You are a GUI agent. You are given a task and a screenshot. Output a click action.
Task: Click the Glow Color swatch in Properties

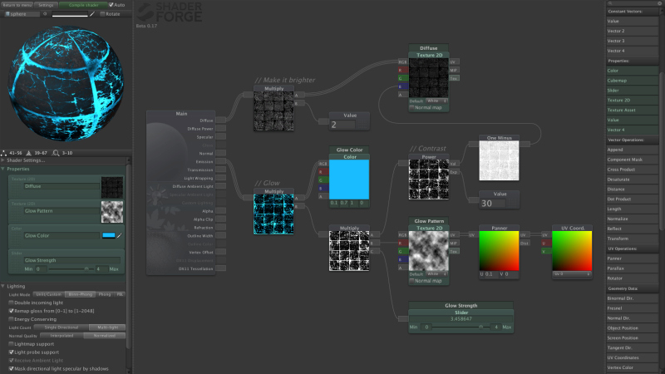click(109, 235)
